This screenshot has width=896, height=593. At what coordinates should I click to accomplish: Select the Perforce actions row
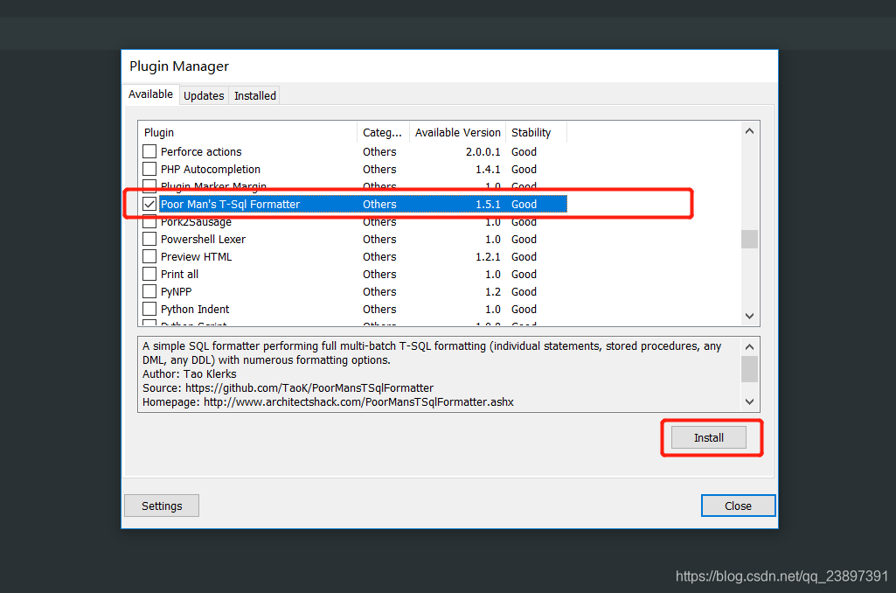coord(354,151)
